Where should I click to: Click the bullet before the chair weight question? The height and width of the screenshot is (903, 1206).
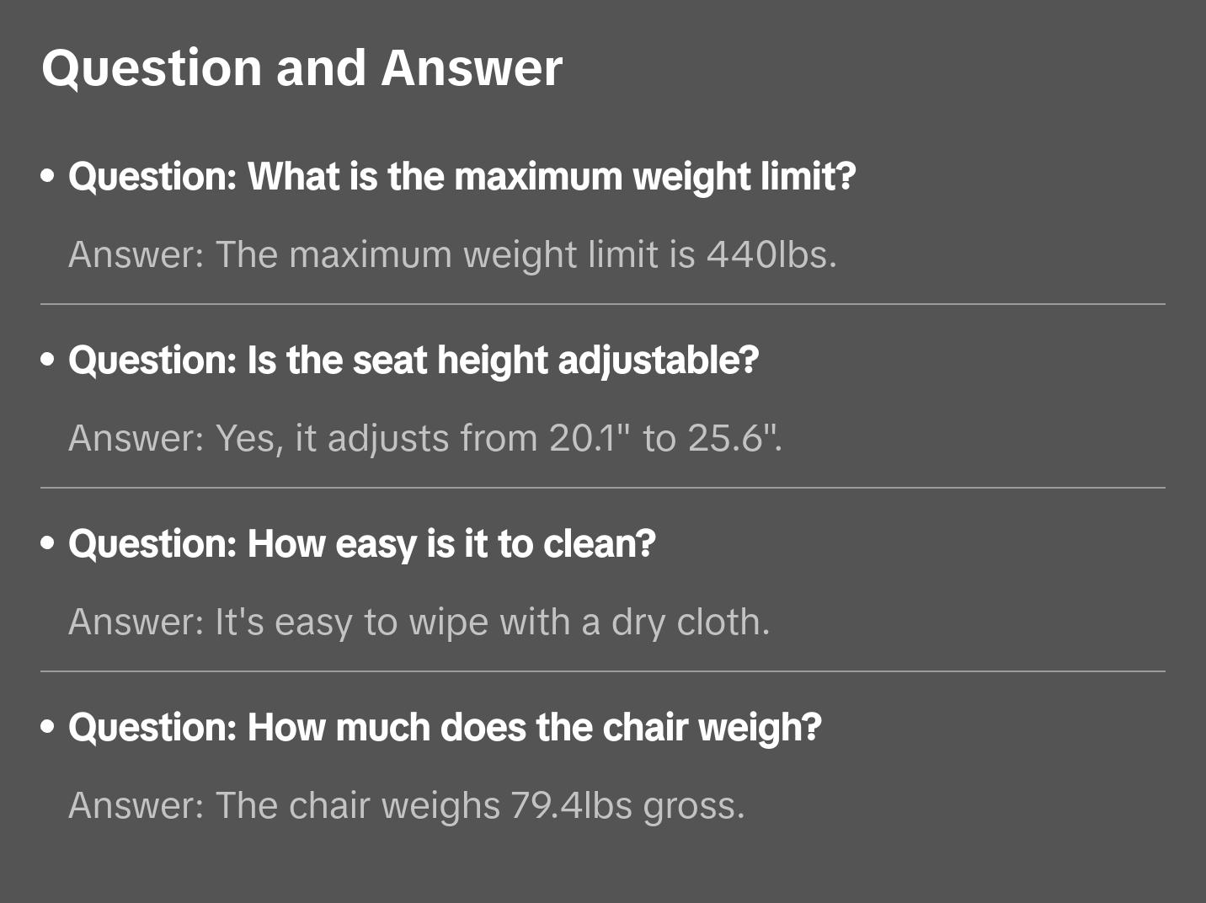48,727
